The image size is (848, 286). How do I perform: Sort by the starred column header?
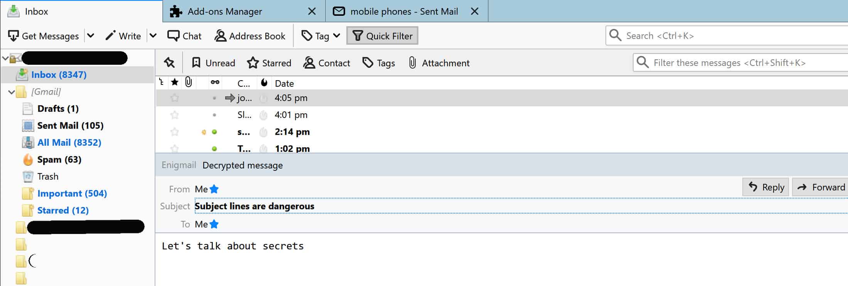pyautogui.click(x=175, y=82)
